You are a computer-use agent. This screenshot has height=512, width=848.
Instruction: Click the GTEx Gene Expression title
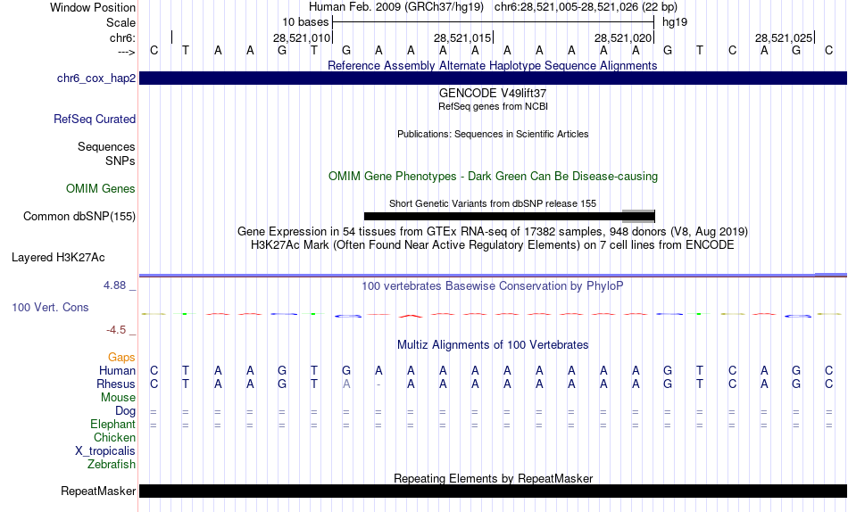[x=493, y=231]
